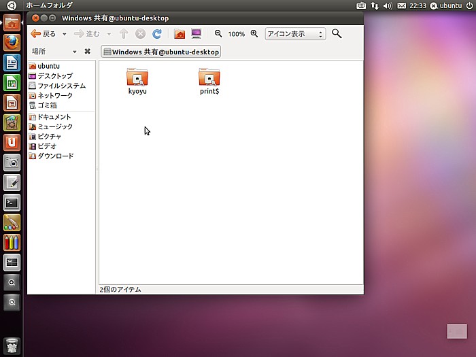
Task: Click the Ubuntu logo dash button
Action: click(12, 5)
